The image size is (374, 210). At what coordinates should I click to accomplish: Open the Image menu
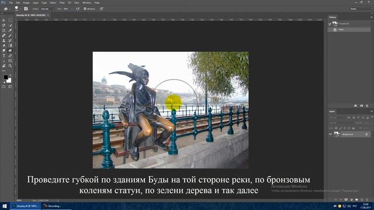click(x=26, y=2)
